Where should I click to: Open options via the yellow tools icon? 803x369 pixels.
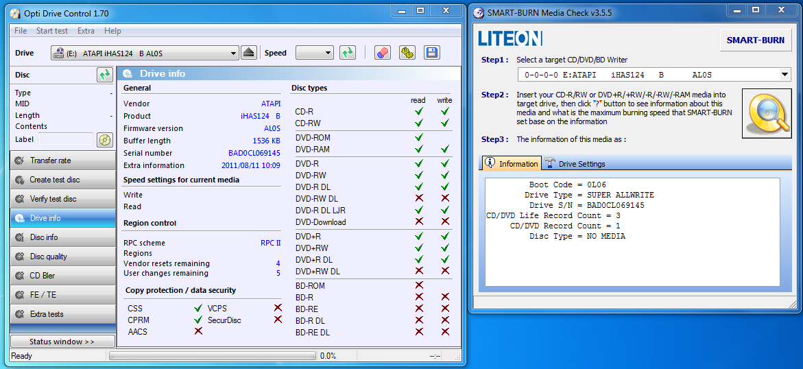click(407, 53)
